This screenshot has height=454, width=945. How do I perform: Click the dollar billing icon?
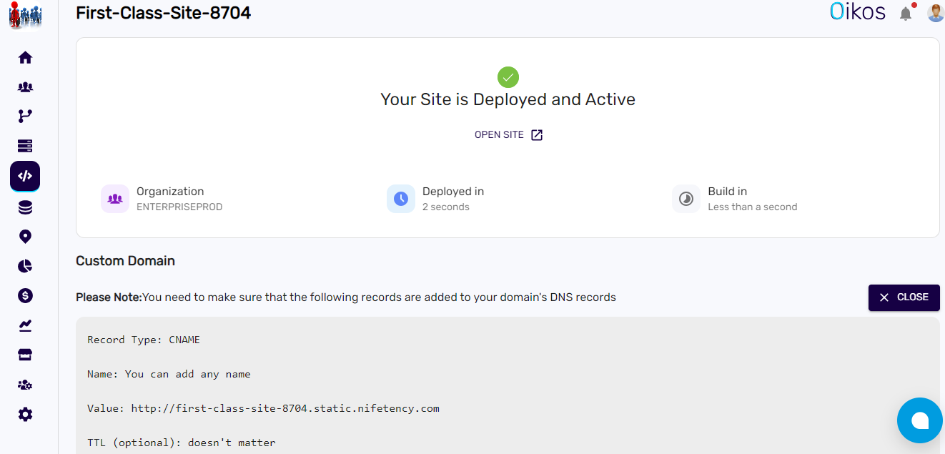pyautogui.click(x=25, y=295)
